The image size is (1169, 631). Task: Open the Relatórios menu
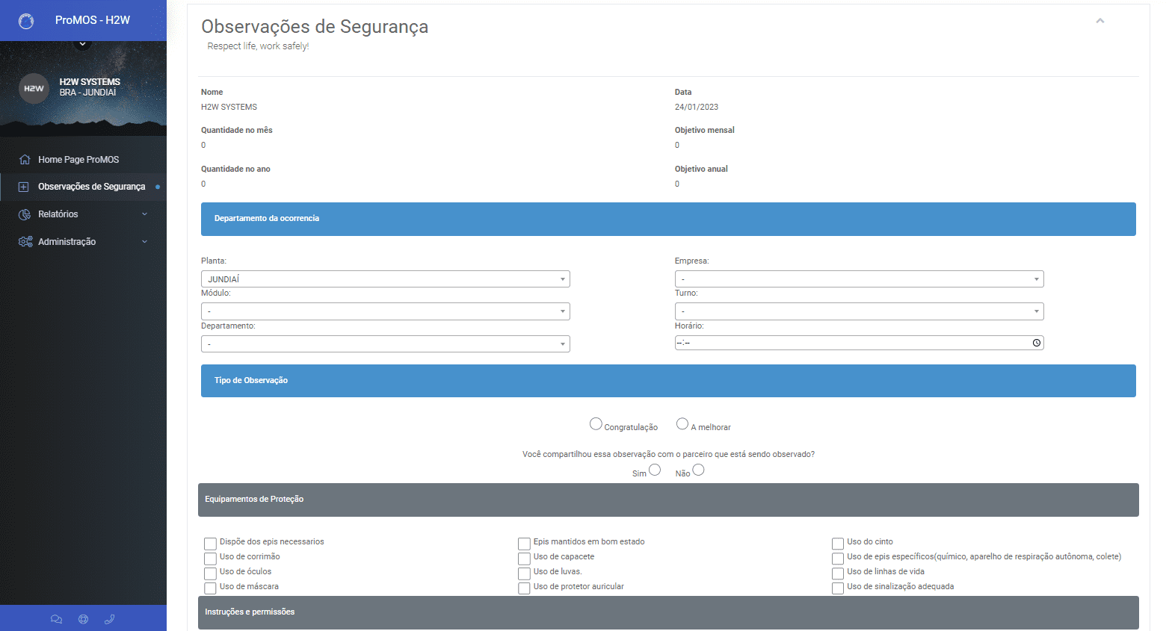58,214
